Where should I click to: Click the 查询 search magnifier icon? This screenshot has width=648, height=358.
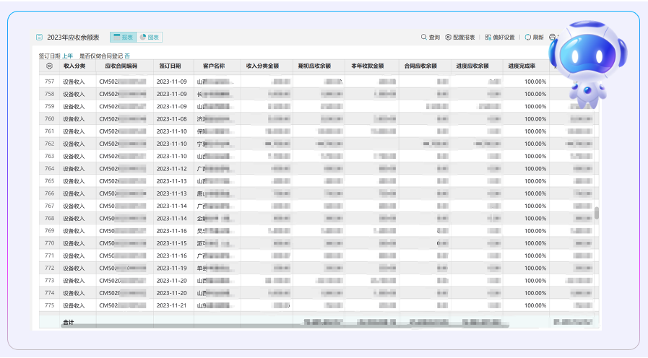pyautogui.click(x=424, y=37)
